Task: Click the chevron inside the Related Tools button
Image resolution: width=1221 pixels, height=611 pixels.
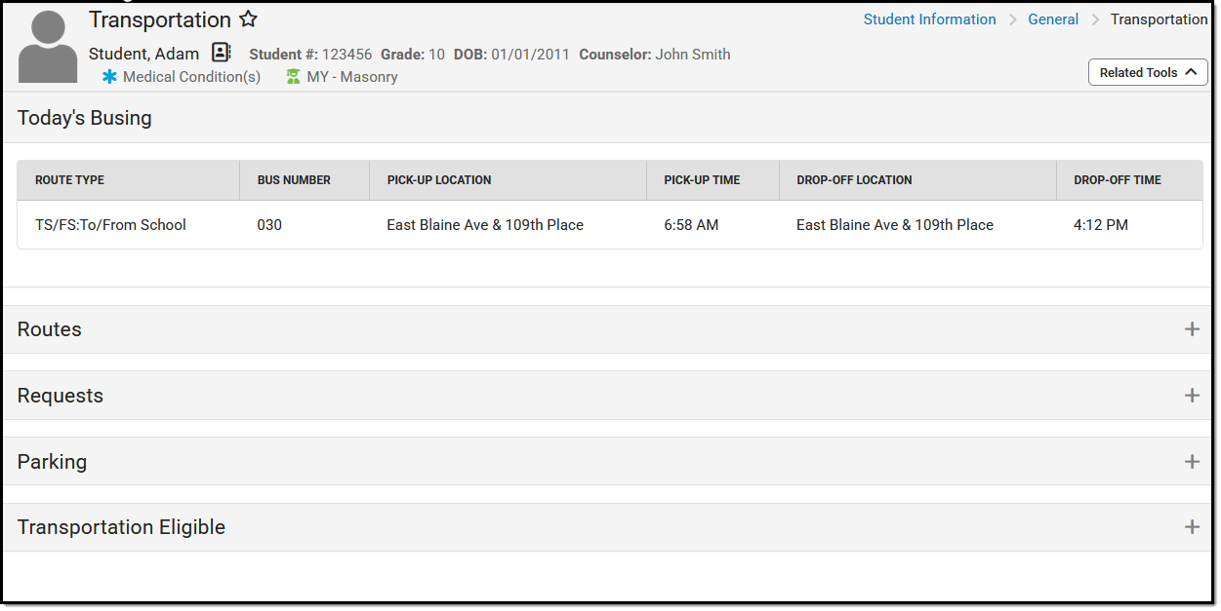Action: pyautogui.click(x=1192, y=71)
